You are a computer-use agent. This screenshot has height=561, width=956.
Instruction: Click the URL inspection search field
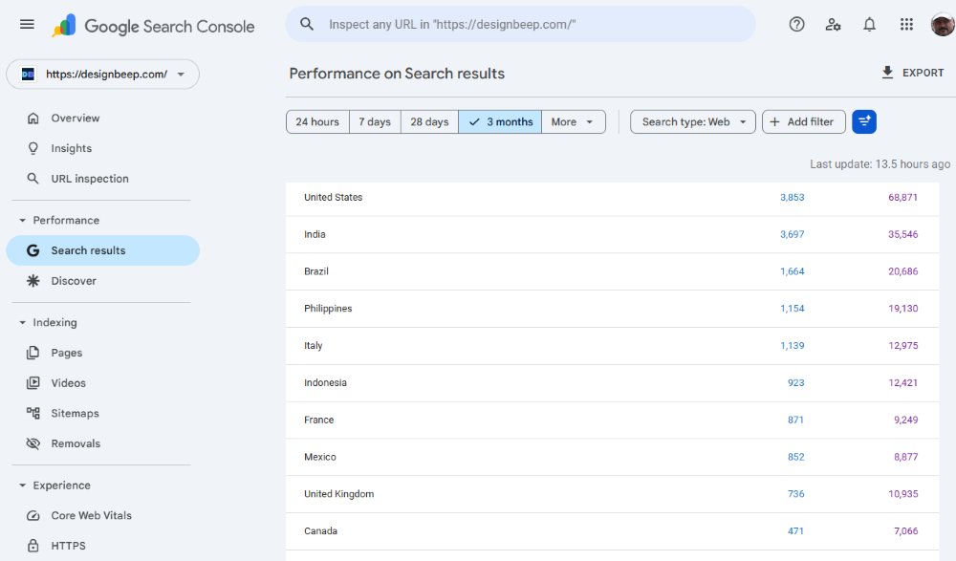coord(521,25)
